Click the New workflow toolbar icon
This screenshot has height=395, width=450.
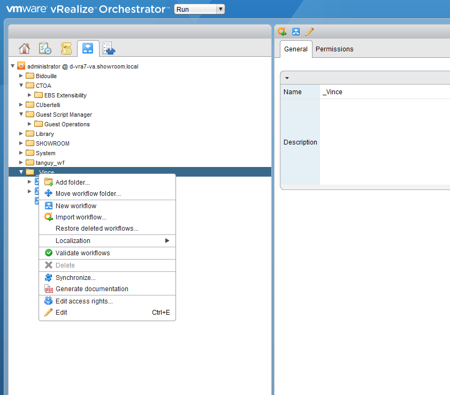pos(295,32)
